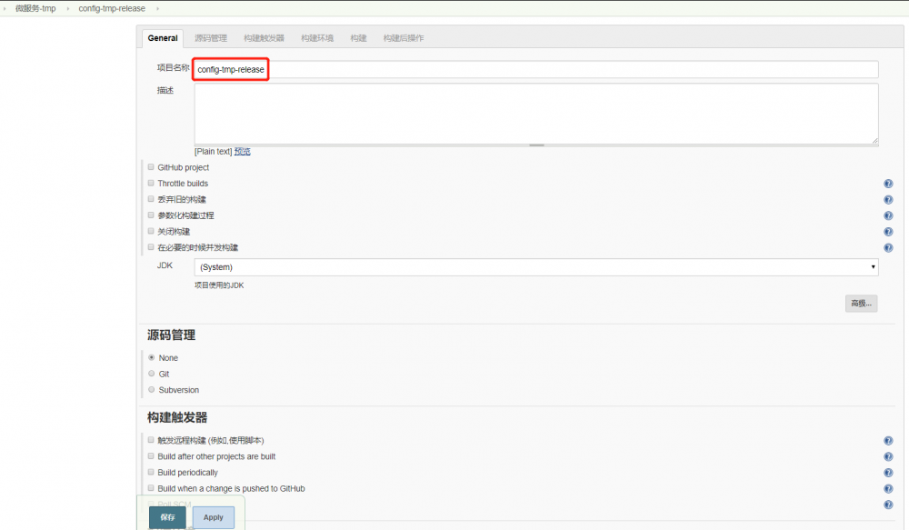Open help for GitHub push trigger
Image resolution: width=909 pixels, height=530 pixels.
(x=888, y=489)
